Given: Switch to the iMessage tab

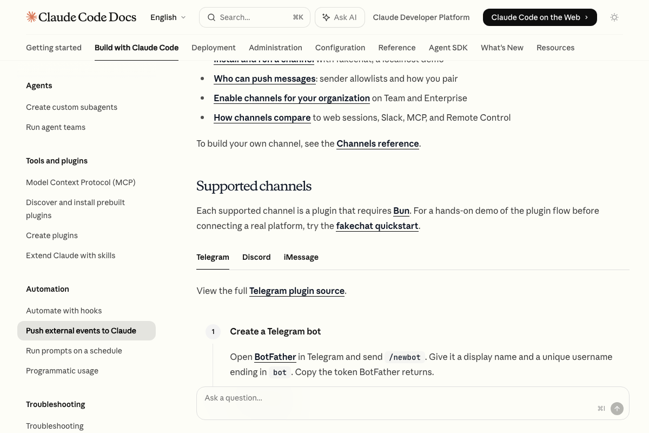Looking at the screenshot, I should point(301,257).
